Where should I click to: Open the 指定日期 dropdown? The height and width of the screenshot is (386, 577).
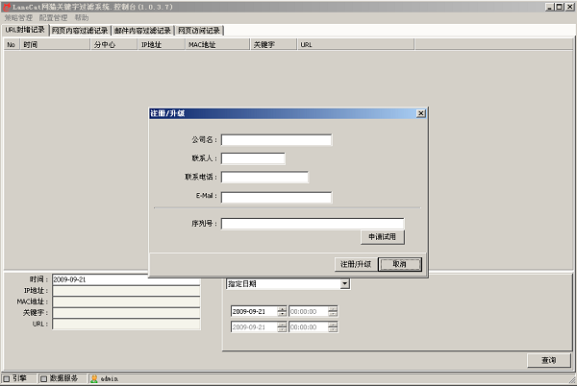pyautogui.click(x=344, y=284)
